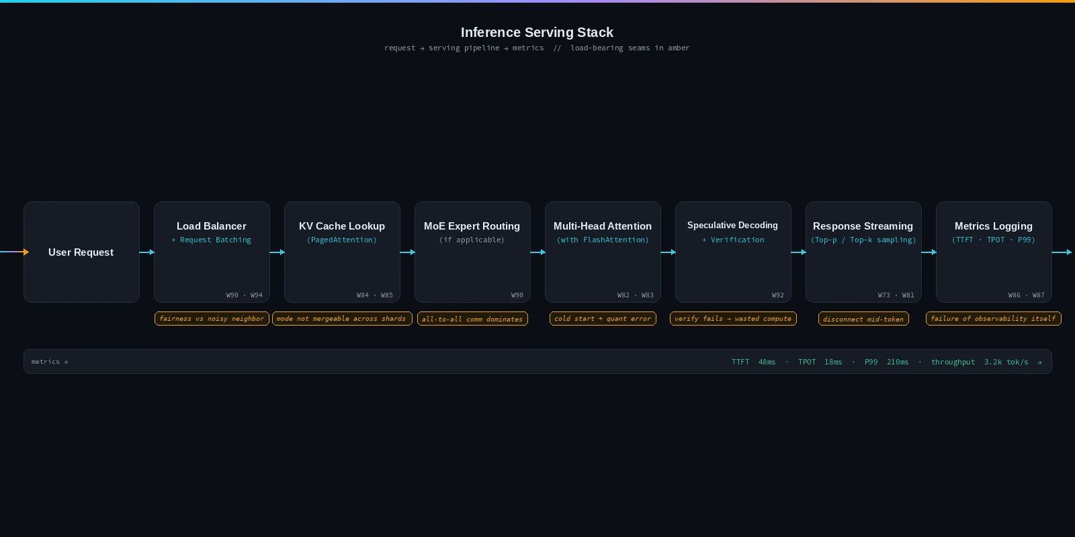Click the 'W90' label in MoE Expert Routing

pyautogui.click(x=517, y=295)
